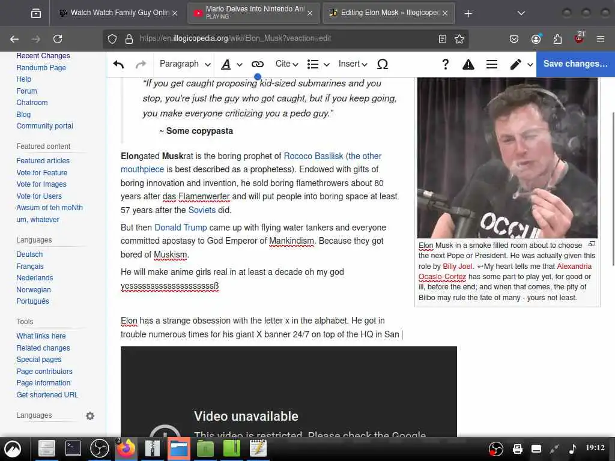Image resolution: width=615 pixels, height=461 pixels.
Task: Reload the current page
Action: tap(58, 39)
